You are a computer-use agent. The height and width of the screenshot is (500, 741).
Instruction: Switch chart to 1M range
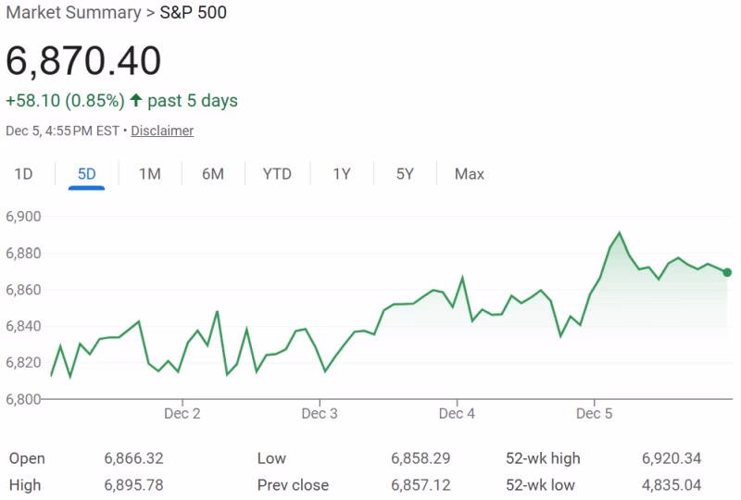pos(150,174)
